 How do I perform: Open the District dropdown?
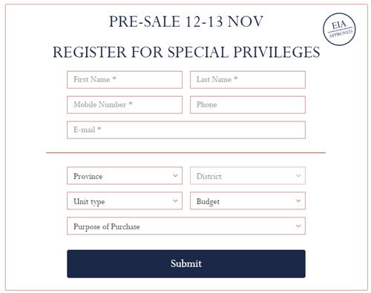248,175
